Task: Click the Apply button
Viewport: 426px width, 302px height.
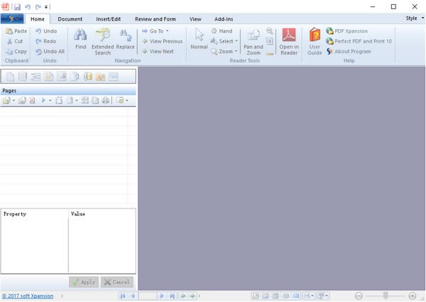Action: (84, 281)
